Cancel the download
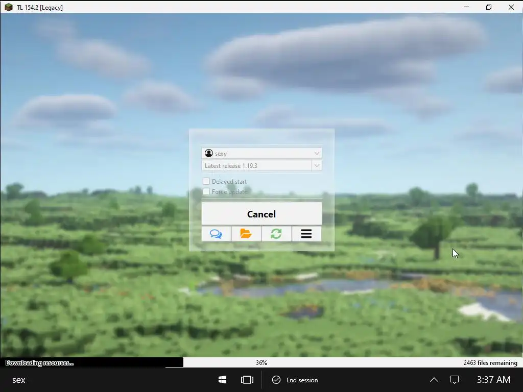This screenshot has width=523, height=392. pyautogui.click(x=261, y=214)
